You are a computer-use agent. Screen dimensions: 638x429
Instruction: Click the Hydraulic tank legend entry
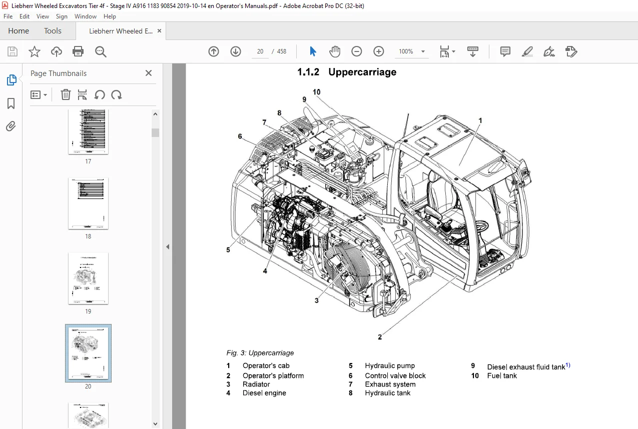pyautogui.click(x=388, y=393)
